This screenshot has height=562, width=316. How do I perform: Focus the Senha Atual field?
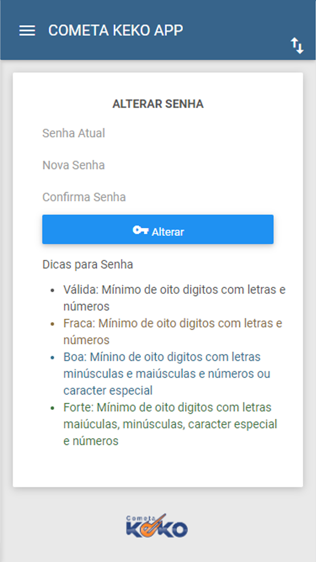[x=158, y=133]
